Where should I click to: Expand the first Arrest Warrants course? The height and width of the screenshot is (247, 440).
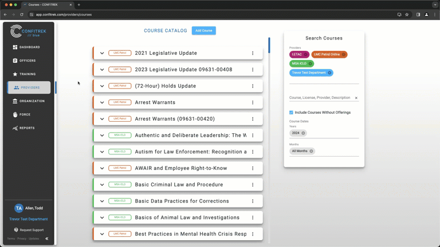[x=102, y=102]
